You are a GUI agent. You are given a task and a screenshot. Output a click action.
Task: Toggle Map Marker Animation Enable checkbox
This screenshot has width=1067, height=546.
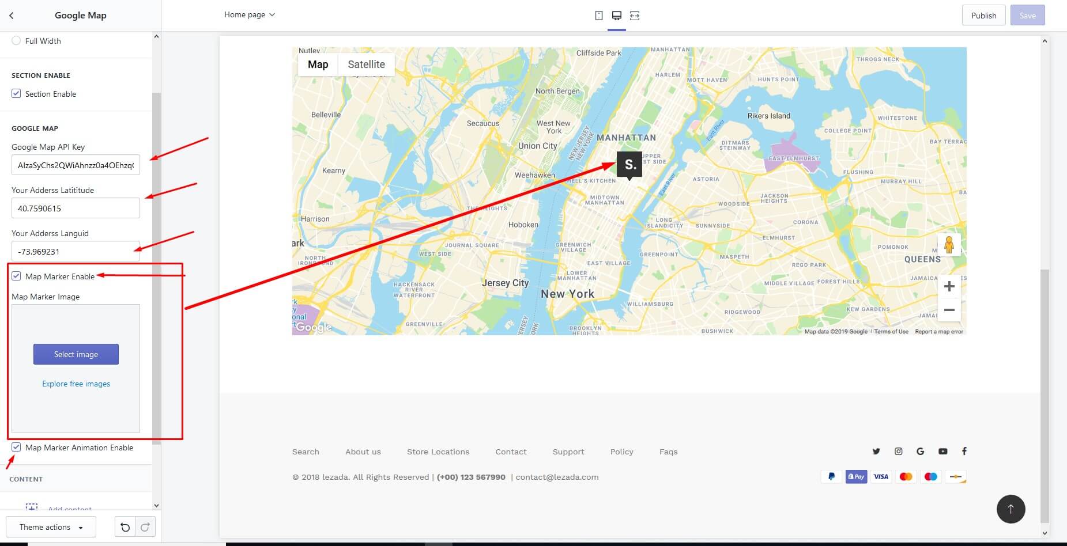[16, 447]
